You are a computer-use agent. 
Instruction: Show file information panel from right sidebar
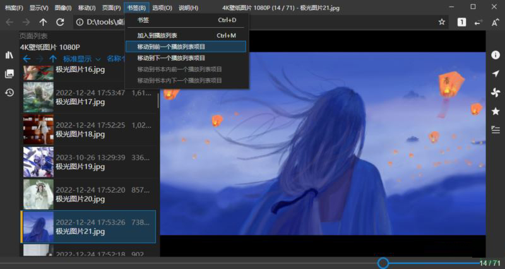click(496, 55)
